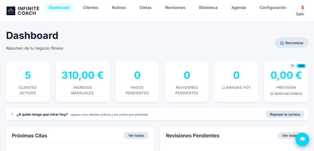Screen dimensions: 314x151
Task: Open Configuración settings
Action: 273,8
